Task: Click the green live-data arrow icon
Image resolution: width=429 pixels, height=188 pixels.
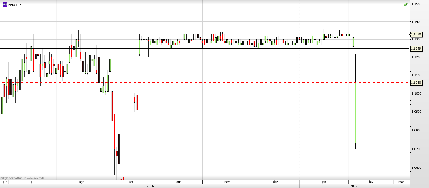Action: pyautogui.click(x=405, y=5)
